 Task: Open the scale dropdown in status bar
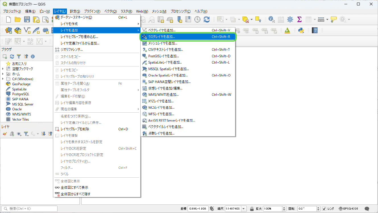[x=244, y=209]
